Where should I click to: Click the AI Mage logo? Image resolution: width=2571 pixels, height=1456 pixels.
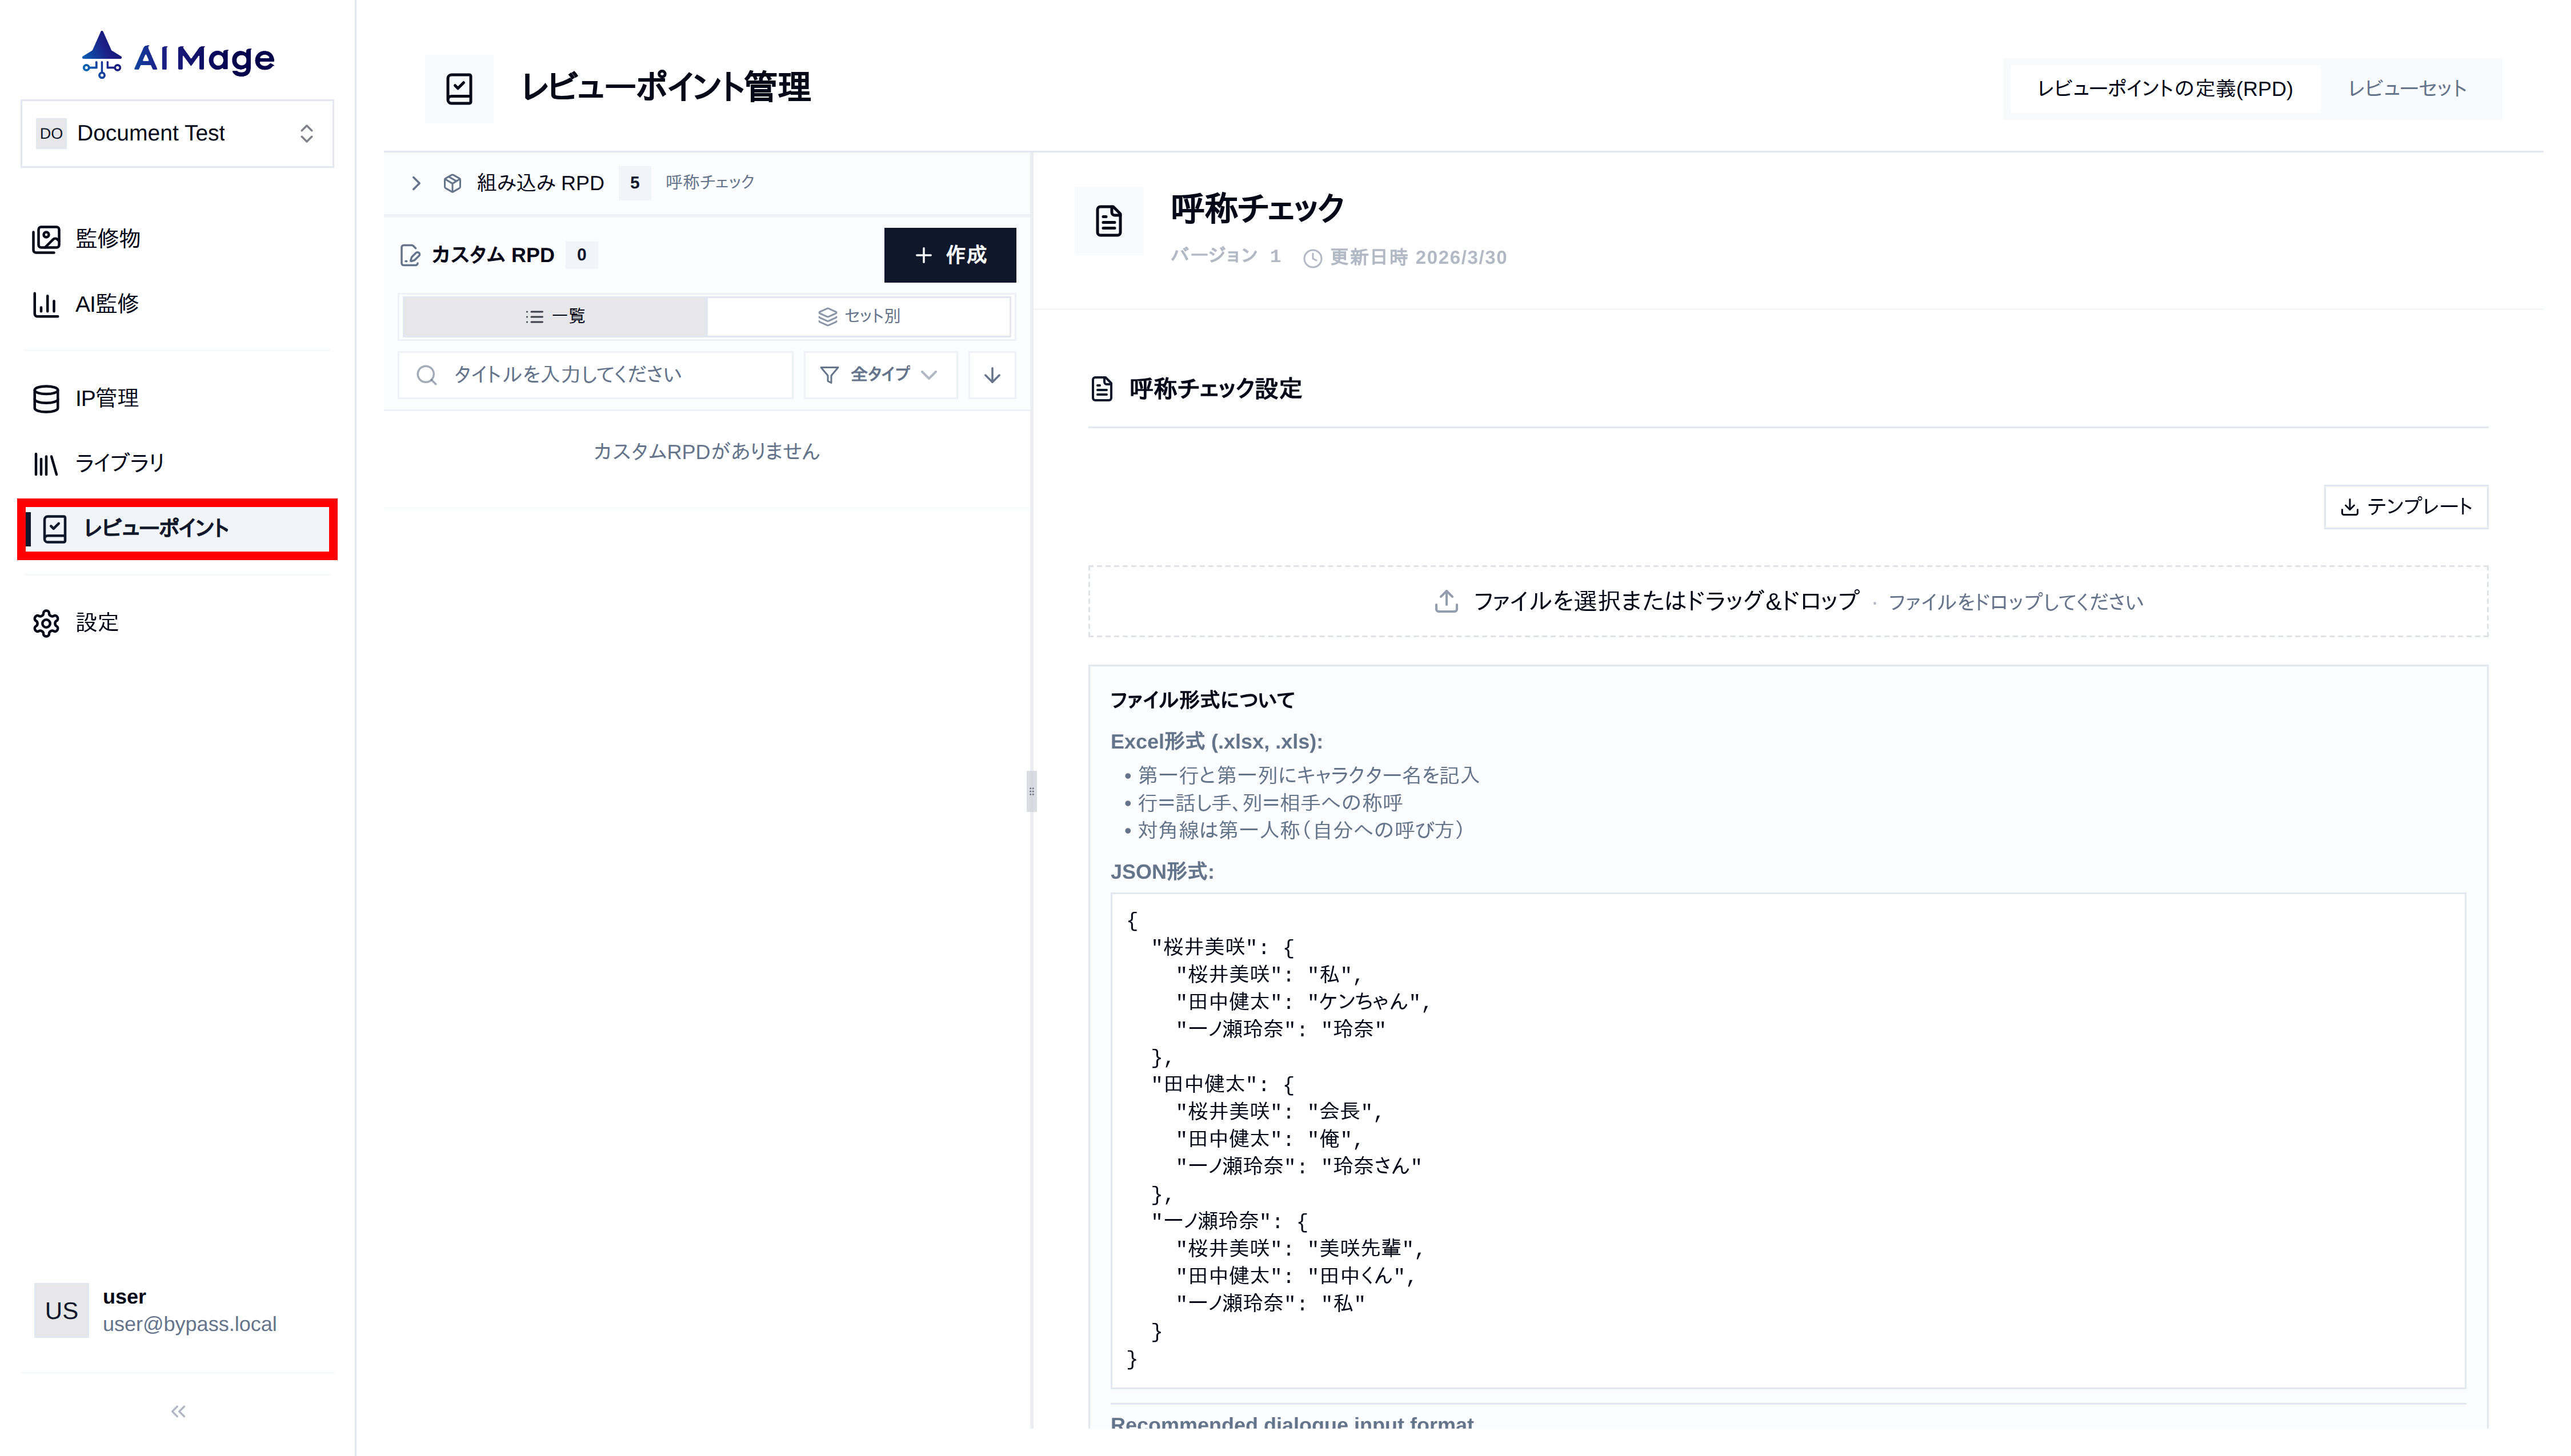click(x=178, y=55)
